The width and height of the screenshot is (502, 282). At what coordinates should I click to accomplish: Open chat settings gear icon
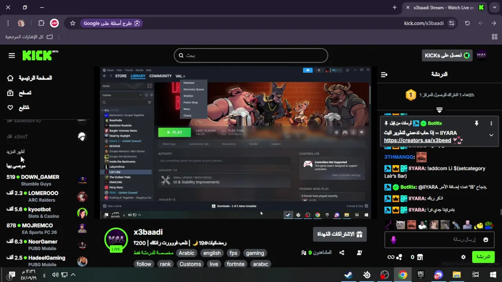[463, 257]
